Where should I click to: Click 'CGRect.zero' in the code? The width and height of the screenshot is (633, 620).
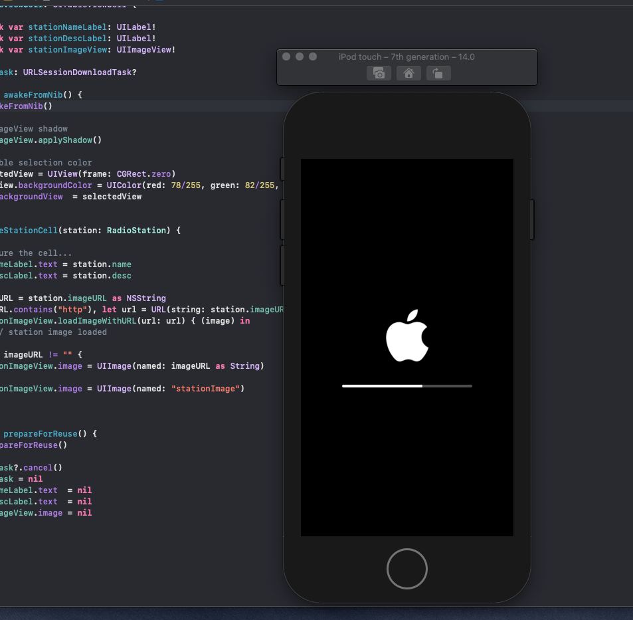pos(143,174)
